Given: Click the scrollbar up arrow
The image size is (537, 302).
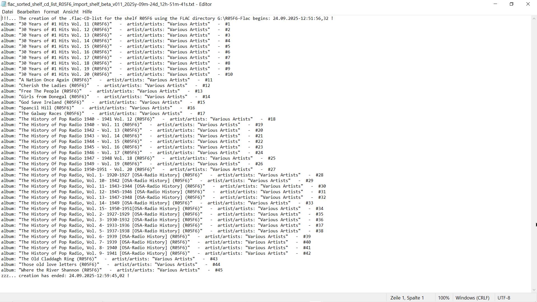Looking at the screenshot, I should click(534, 18).
